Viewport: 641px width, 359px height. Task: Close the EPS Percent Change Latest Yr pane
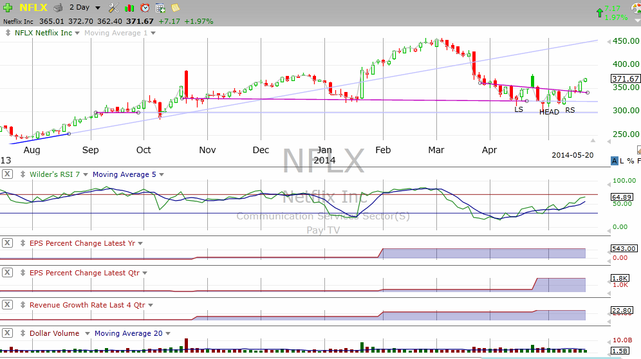pyautogui.click(x=7, y=243)
